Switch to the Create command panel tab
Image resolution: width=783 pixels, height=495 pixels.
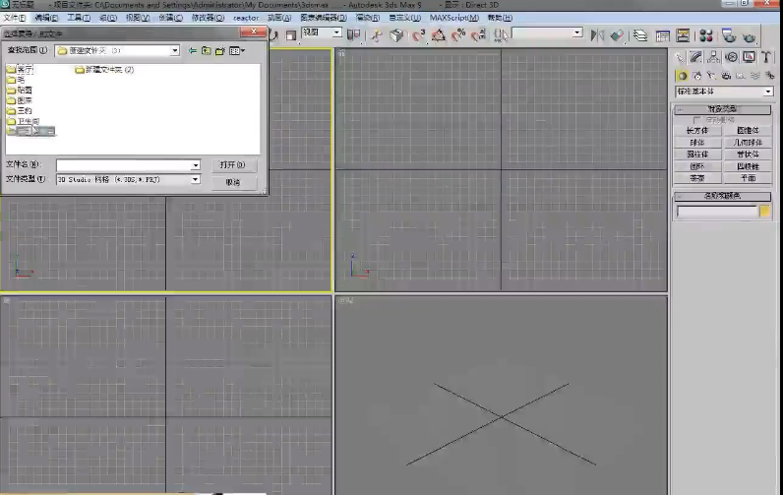(679, 57)
